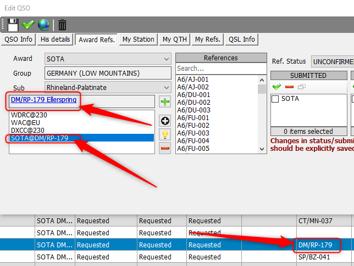
Task: Select DXCC@230 in the award list
Action: click(x=82, y=131)
